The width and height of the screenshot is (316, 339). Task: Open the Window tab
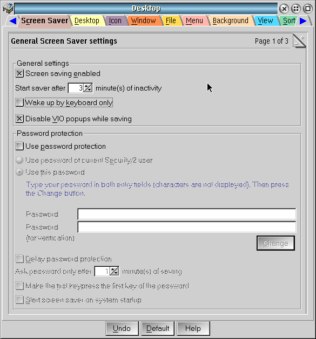point(144,21)
